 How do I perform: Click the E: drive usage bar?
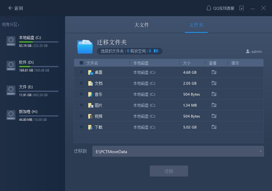39,91
